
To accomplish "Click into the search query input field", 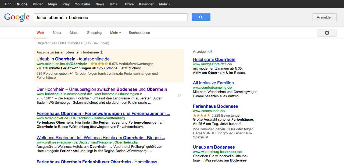I will click(110, 17).
